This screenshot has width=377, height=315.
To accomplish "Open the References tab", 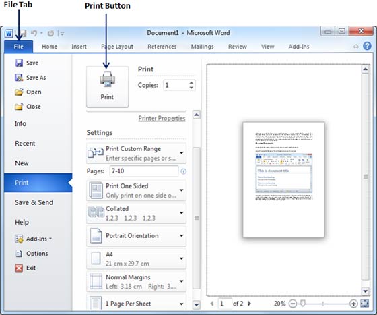I will click(x=162, y=47).
